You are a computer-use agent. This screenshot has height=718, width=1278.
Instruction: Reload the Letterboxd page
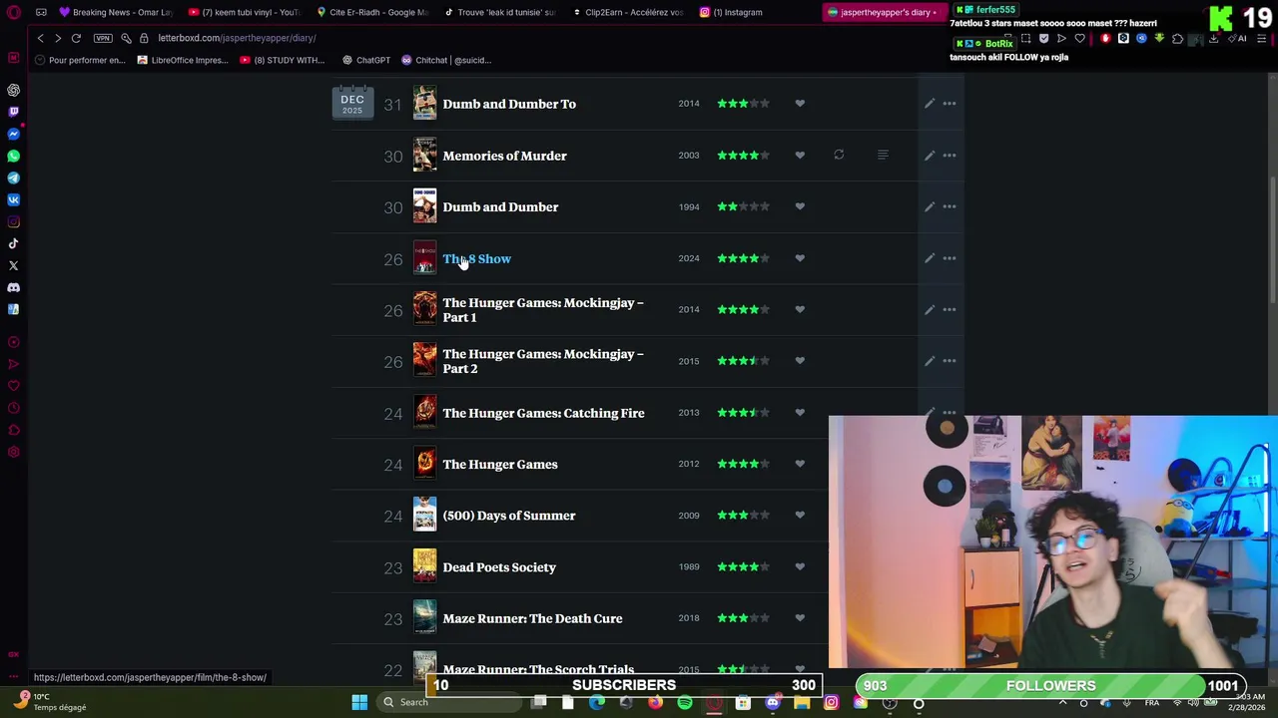pyautogui.click(x=76, y=38)
